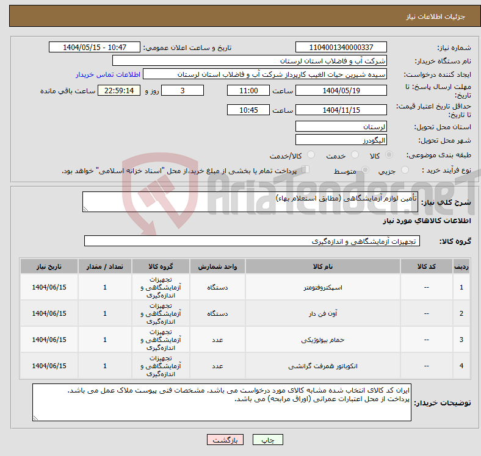481x456 pixels.
Task: Click the item name حمام بیولوژیکی
Action: 323,340
